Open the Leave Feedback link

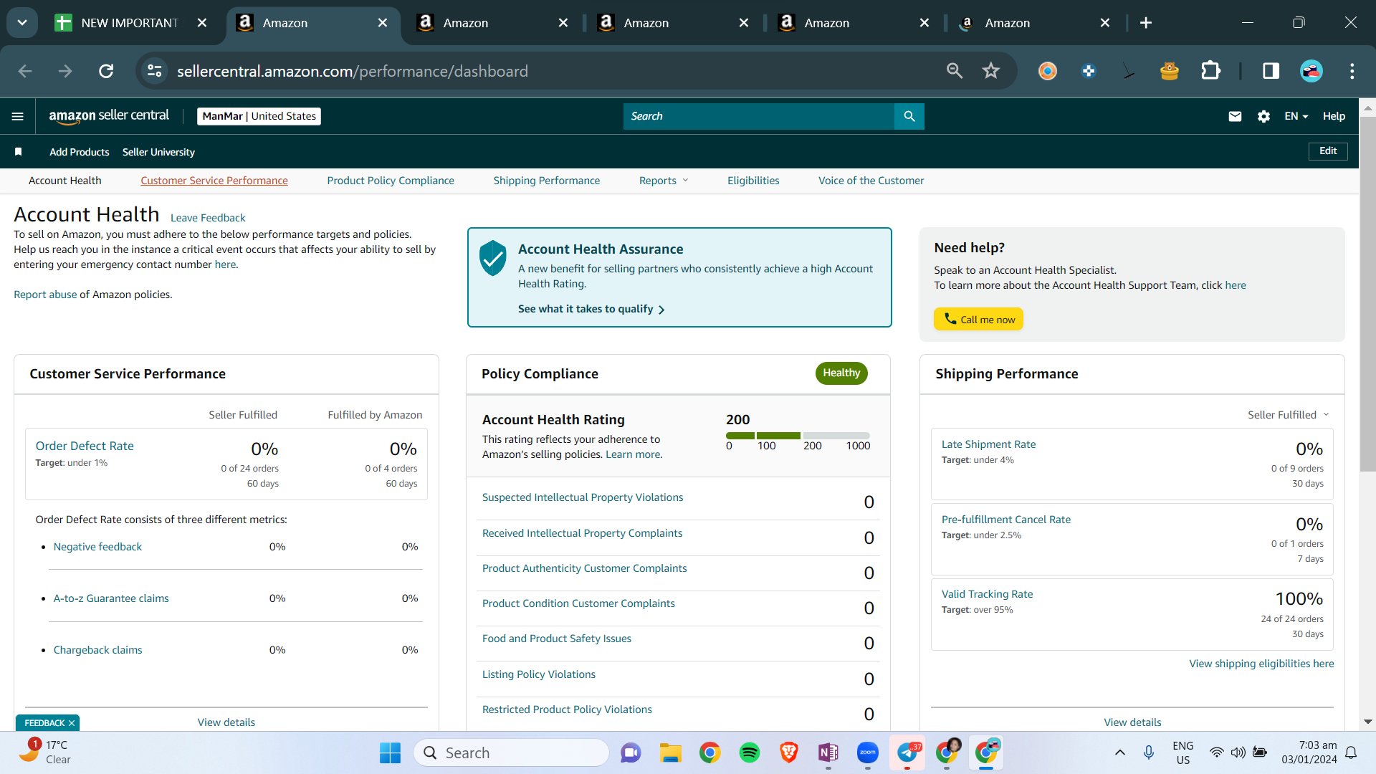click(x=208, y=218)
